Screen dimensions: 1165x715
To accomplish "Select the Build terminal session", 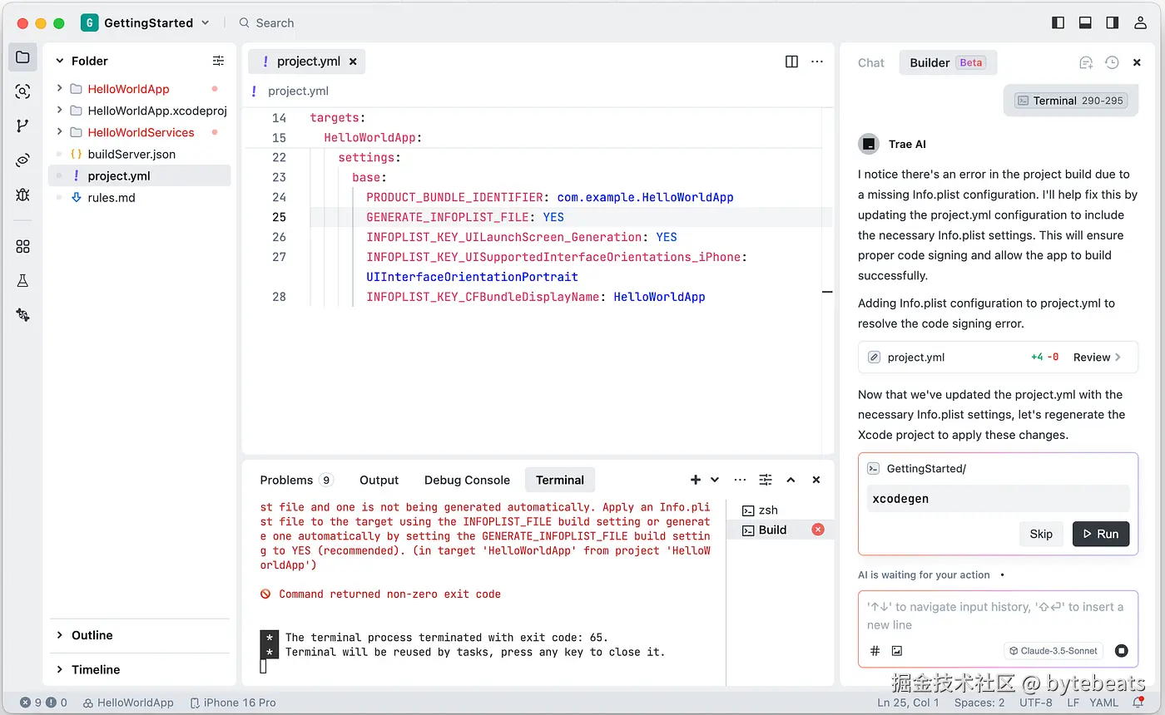I will [x=780, y=530].
